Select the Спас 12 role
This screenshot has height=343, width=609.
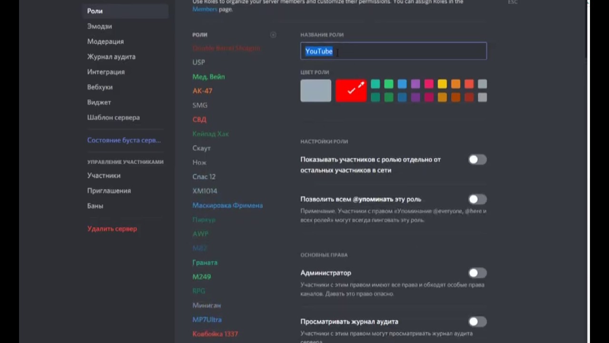(x=204, y=177)
